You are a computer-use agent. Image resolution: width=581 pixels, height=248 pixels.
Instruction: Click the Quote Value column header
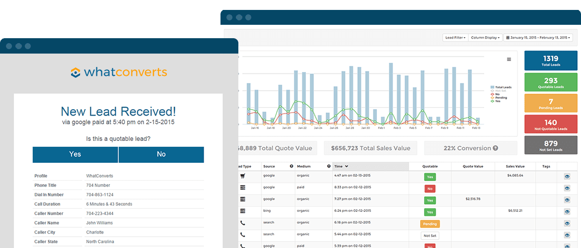point(473,166)
